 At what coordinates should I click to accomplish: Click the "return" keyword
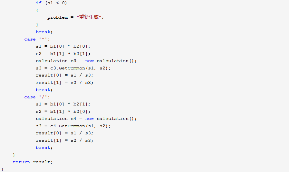pos(21,162)
